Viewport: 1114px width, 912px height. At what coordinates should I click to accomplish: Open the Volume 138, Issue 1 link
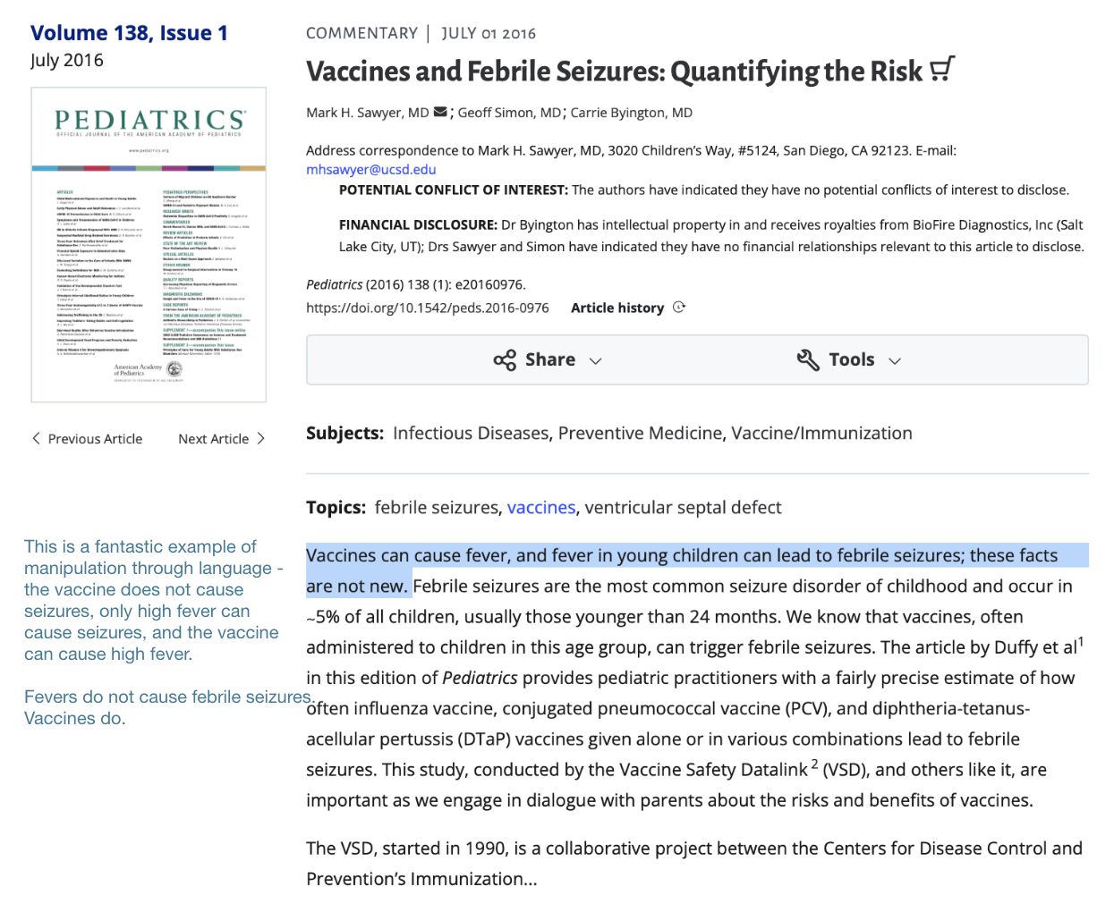click(129, 33)
